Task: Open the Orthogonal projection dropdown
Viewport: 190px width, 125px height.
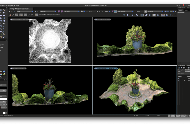Action: tap(155, 11)
